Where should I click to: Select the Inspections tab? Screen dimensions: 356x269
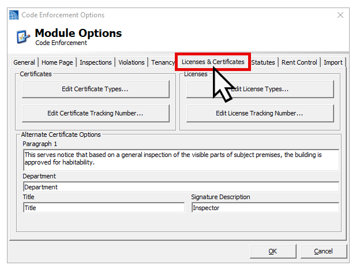pos(96,62)
